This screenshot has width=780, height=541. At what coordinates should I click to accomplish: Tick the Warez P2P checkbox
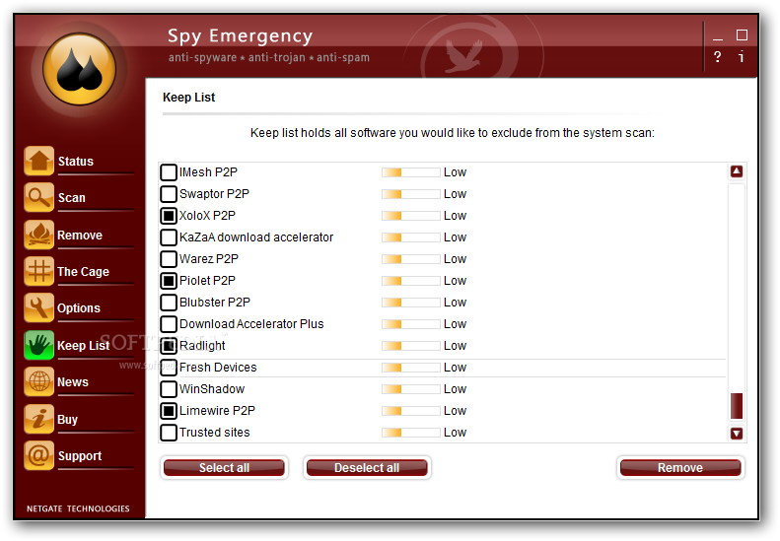(169, 259)
